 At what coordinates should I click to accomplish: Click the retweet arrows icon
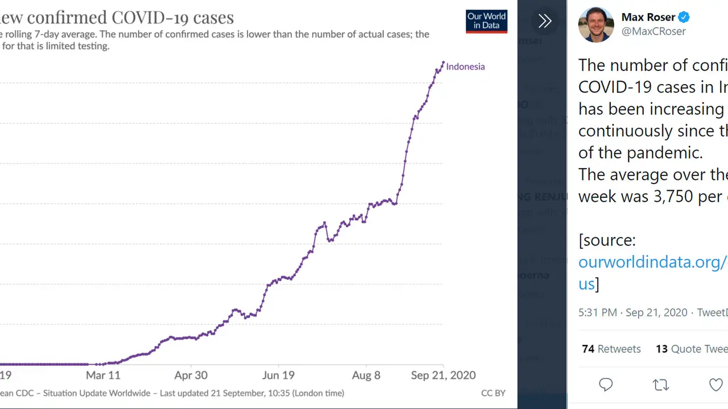[x=661, y=385]
